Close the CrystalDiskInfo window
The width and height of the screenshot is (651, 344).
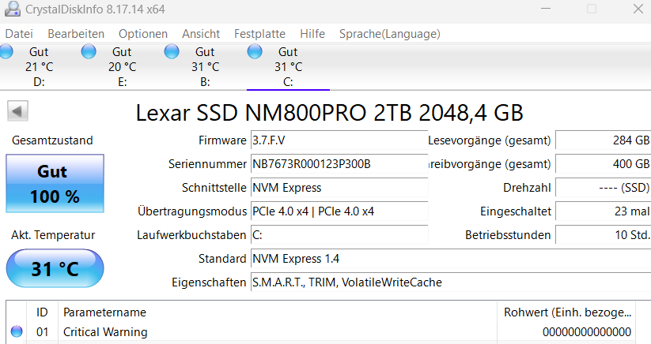[638, 9]
